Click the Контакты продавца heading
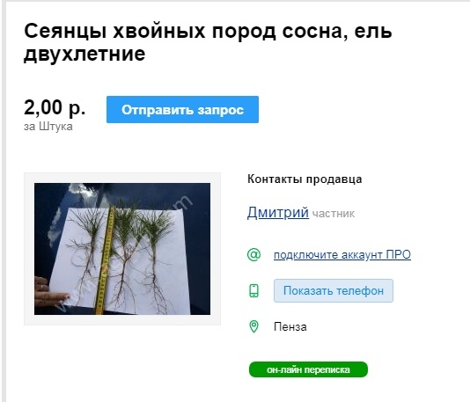 (x=305, y=179)
